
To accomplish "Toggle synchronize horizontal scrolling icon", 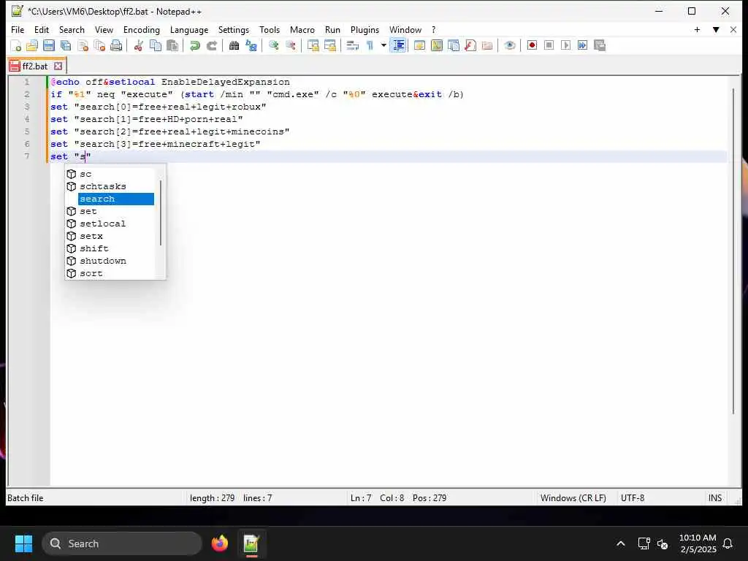I will click(329, 46).
